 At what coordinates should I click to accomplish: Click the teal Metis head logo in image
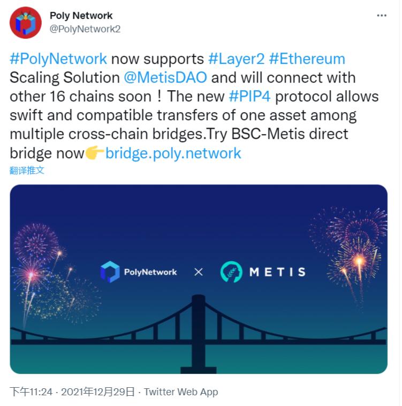[231, 271]
